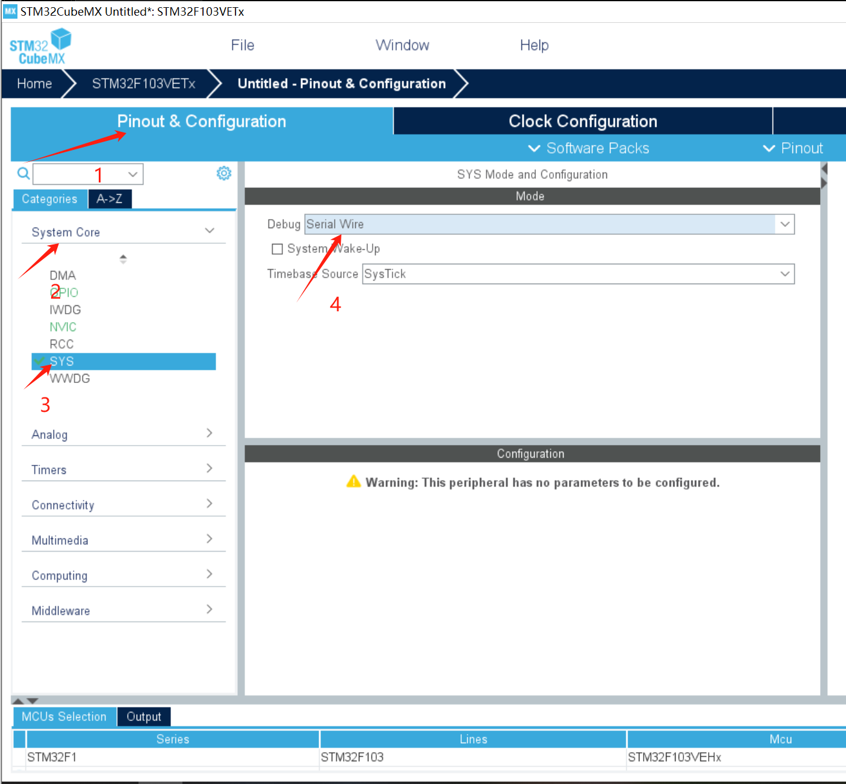
Task: Click the panel collapse arrows at right edge
Action: click(x=824, y=175)
